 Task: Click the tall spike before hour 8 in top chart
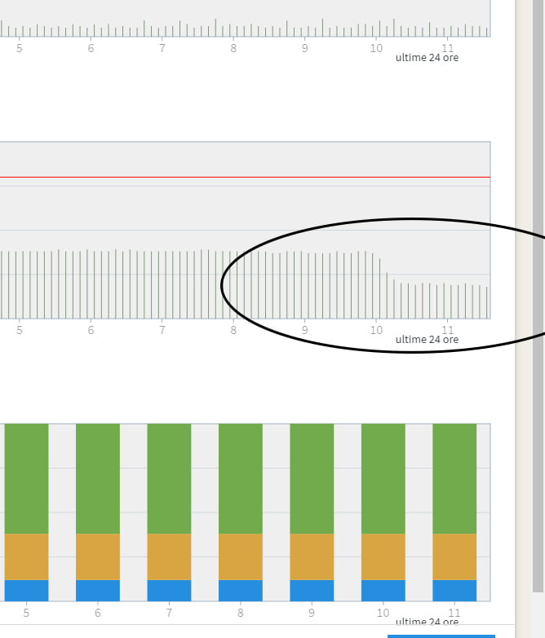pyautogui.click(x=216, y=28)
